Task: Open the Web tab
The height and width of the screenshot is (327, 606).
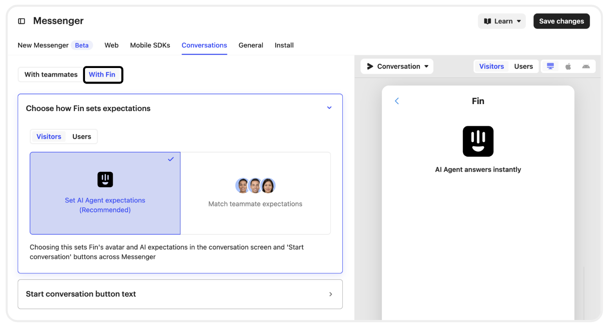Action: [x=112, y=45]
